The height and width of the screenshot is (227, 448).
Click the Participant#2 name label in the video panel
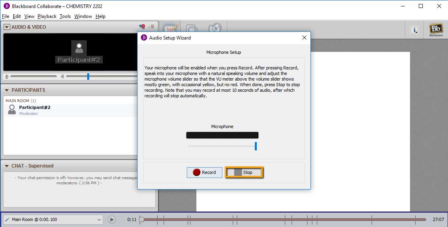point(79,60)
